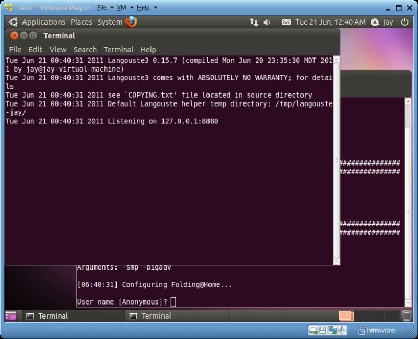
Task: Open the System menu
Action: coord(110,22)
